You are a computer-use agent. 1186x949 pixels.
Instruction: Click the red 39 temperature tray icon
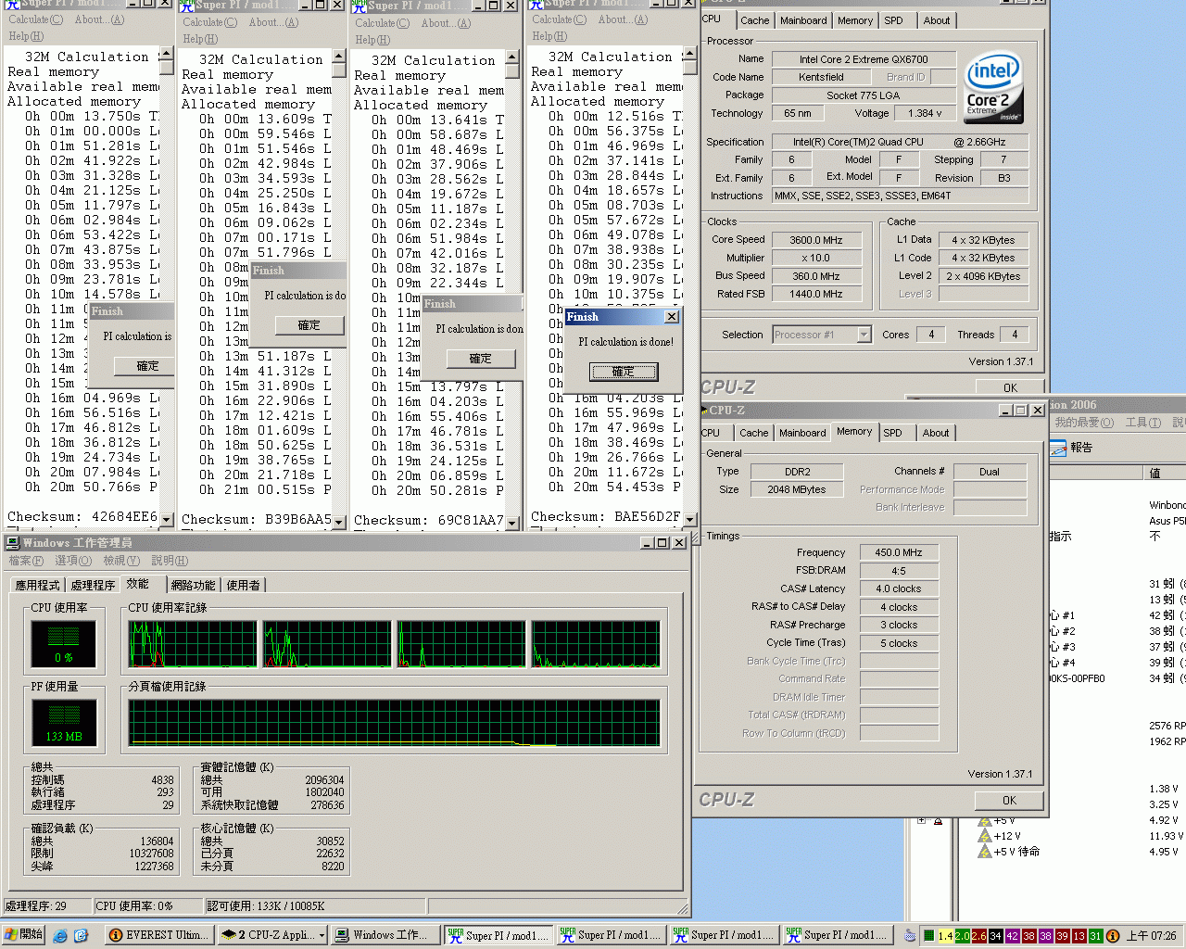pos(1063,936)
